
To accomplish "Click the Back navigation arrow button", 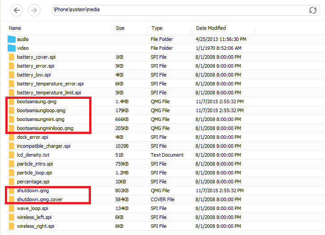I will click(x=16, y=10).
